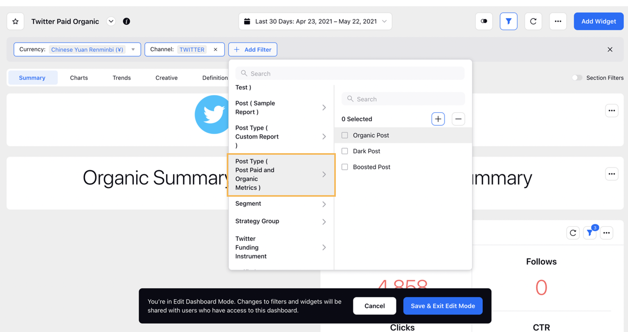Click the Add Widget button
The image size is (628, 332).
tap(598, 21)
